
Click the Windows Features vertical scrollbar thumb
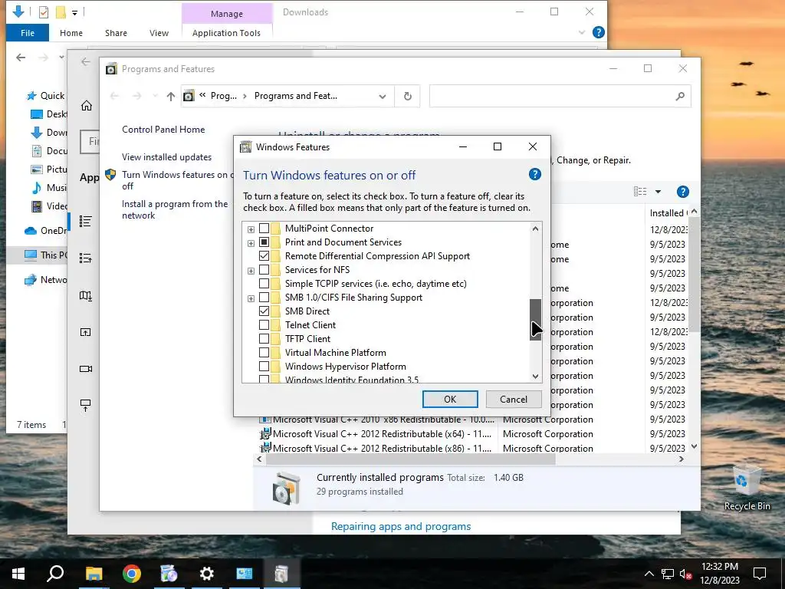pyautogui.click(x=535, y=320)
